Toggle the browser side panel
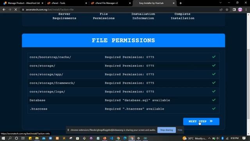The width and height of the screenshot is (250, 141). click(x=234, y=9)
